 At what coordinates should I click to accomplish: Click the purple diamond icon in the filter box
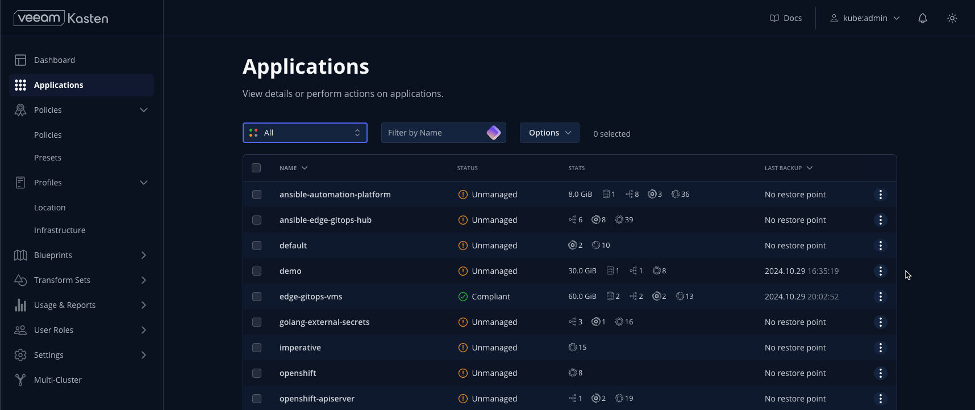tap(494, 133)
